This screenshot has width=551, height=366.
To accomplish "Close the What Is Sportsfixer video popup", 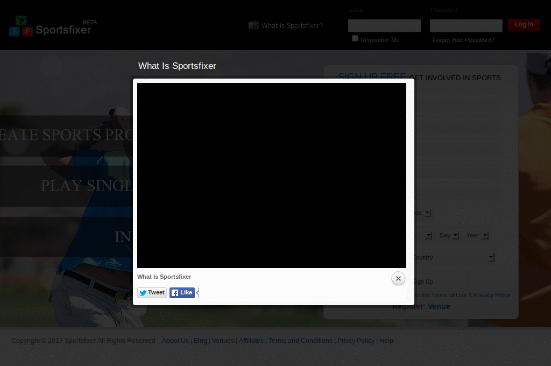I will pyautogui.click(x=398, y=278).
